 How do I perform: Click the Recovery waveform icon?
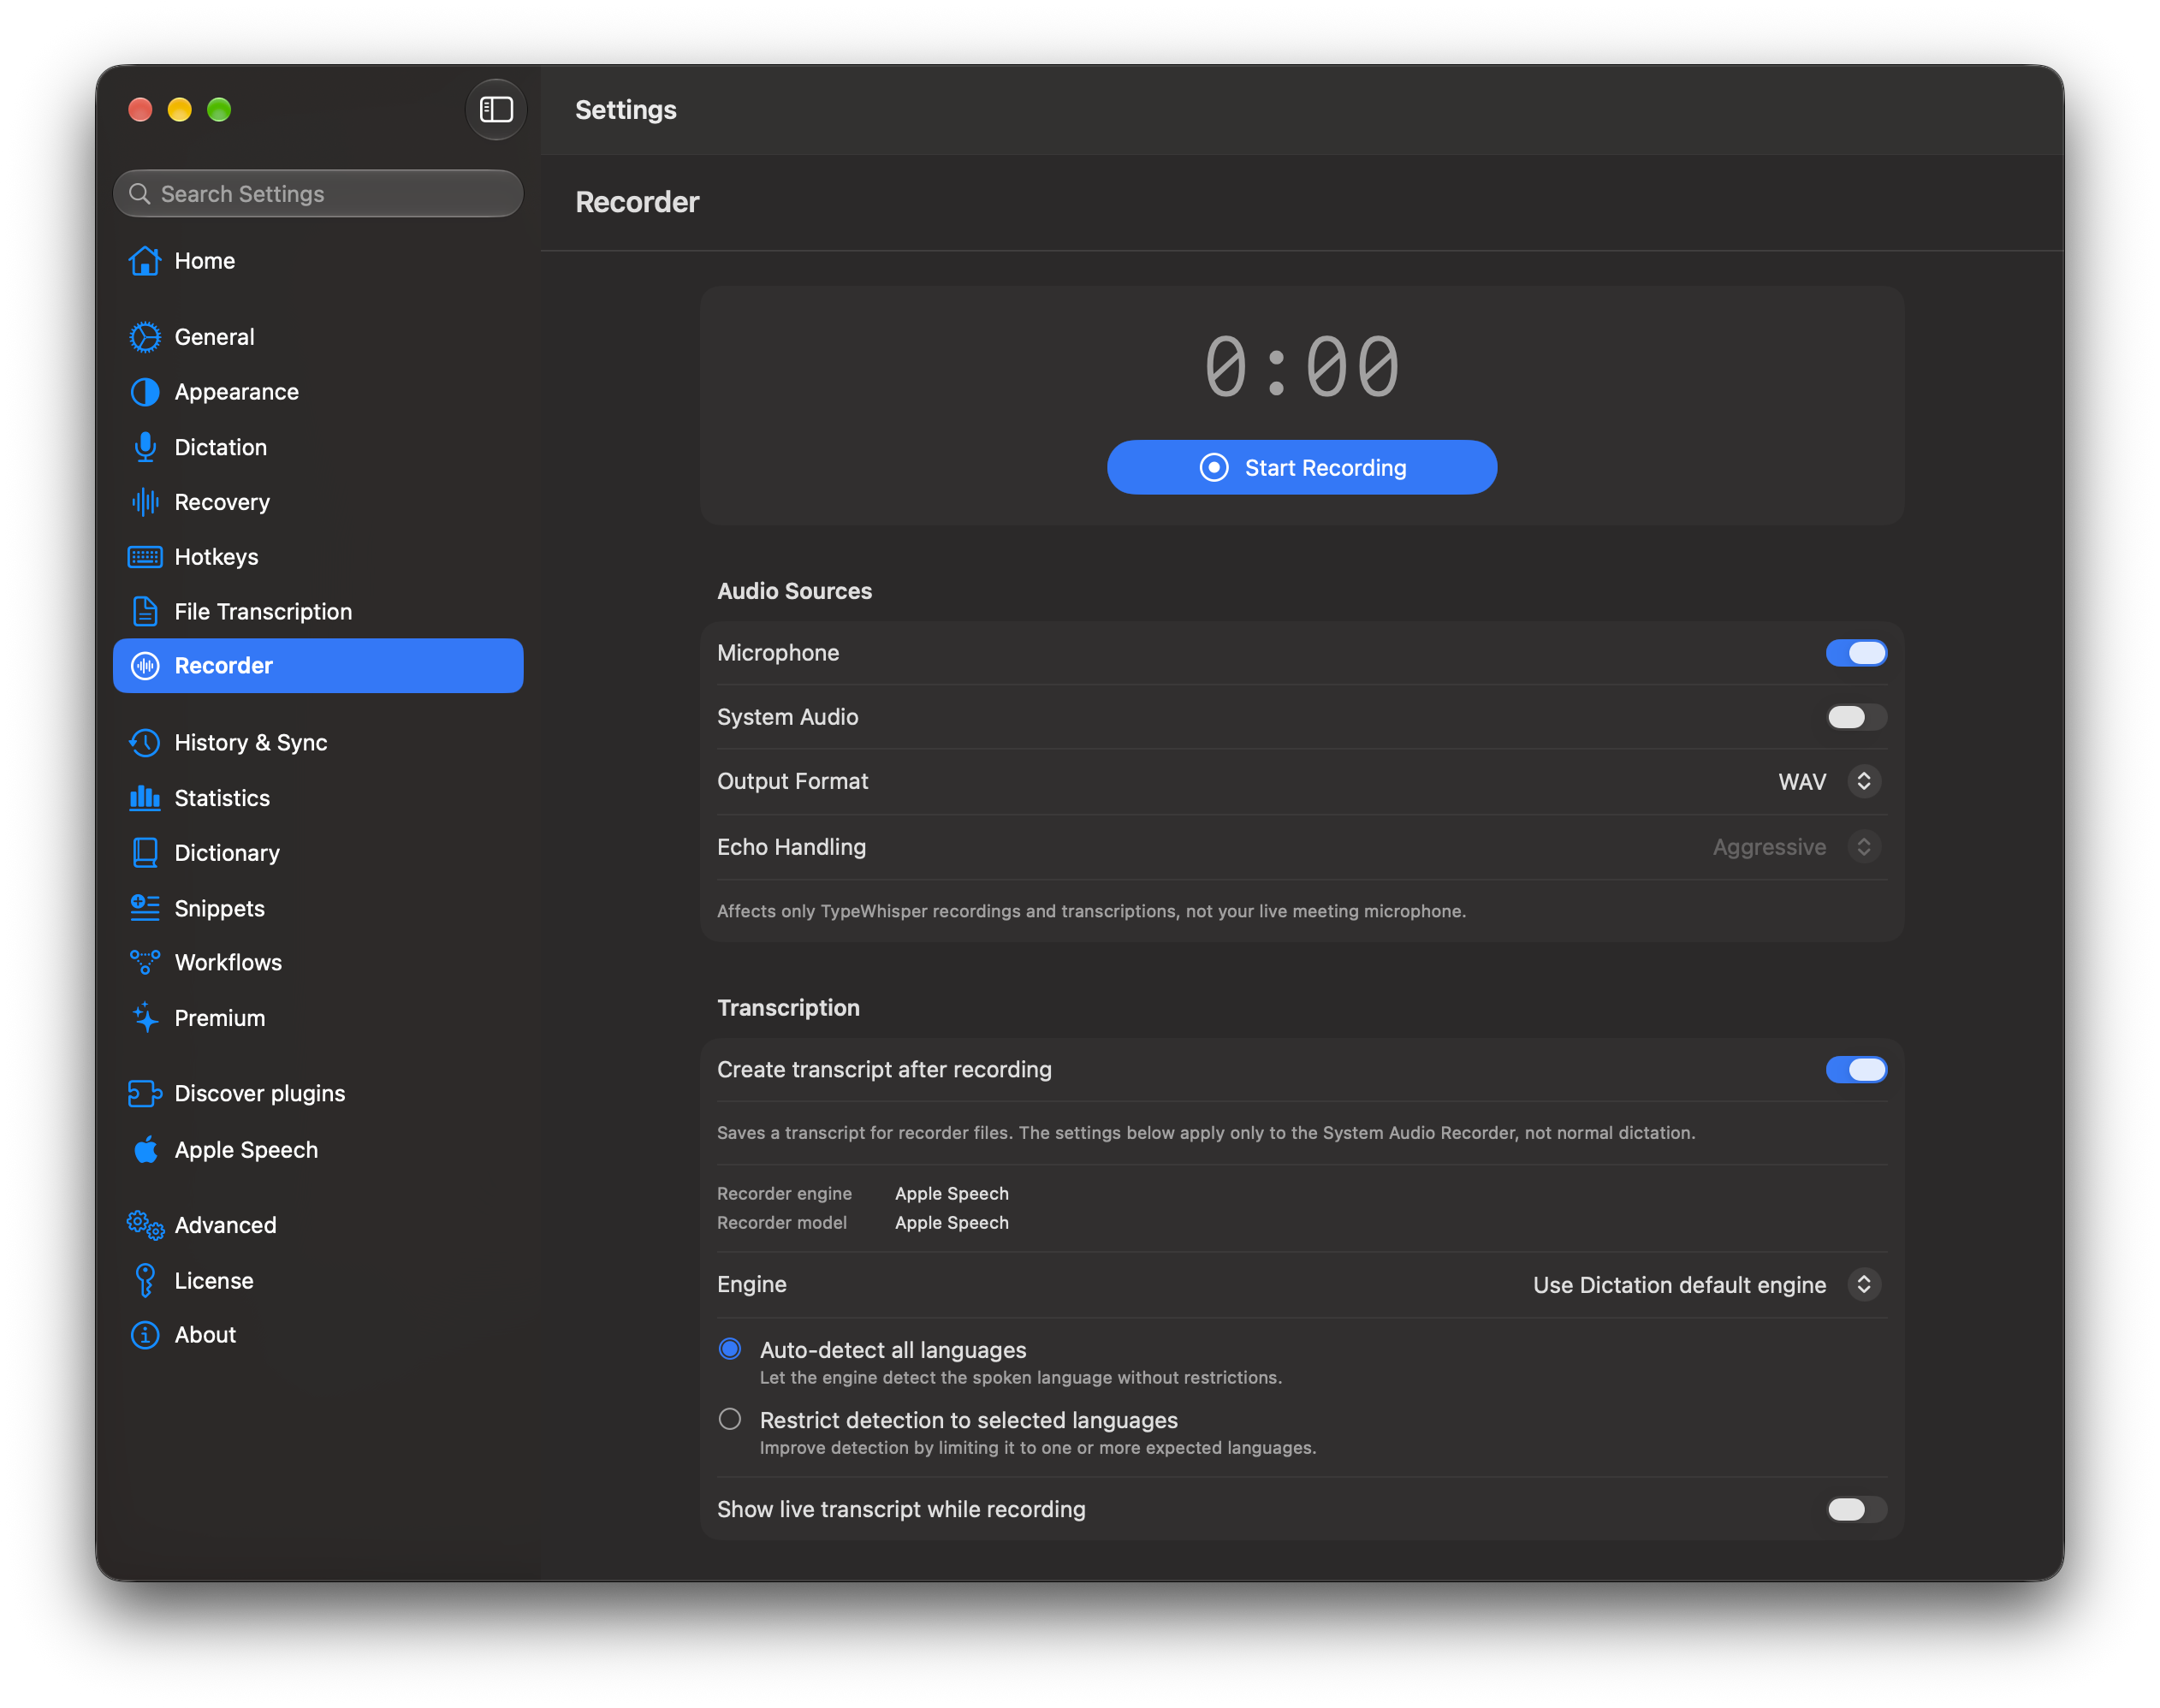pos(145,502)
